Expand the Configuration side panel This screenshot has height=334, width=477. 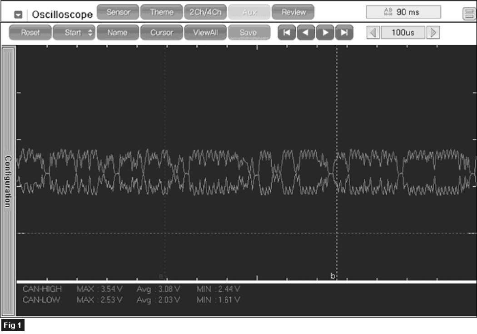click(8, 182)
